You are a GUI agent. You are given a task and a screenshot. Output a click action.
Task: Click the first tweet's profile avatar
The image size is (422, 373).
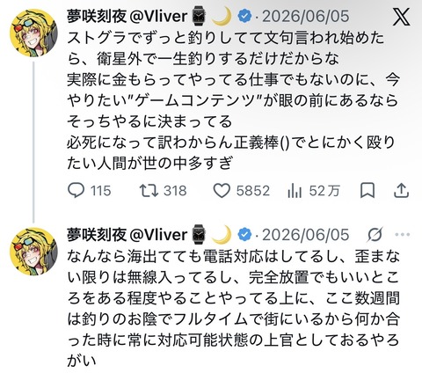[33, 33]
